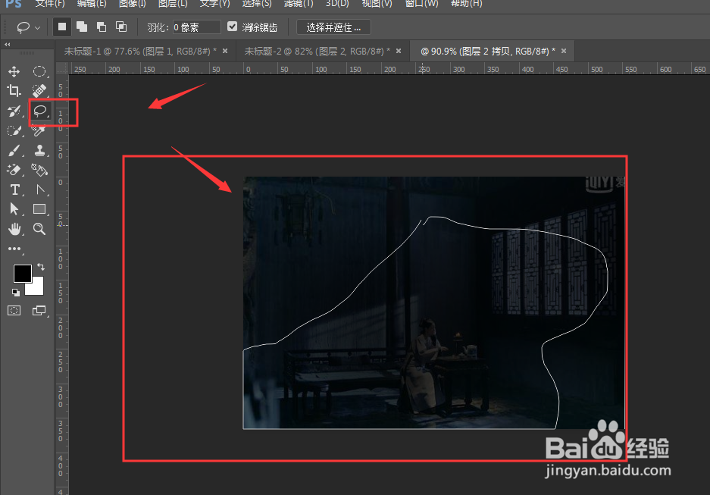Image resolution: width=710 pixels, height=495 pixels.
Task: Select the Brush tool
Action: (14, 150)
